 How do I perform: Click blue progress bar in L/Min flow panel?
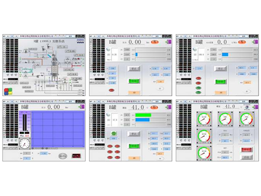(x=225, y=55)
